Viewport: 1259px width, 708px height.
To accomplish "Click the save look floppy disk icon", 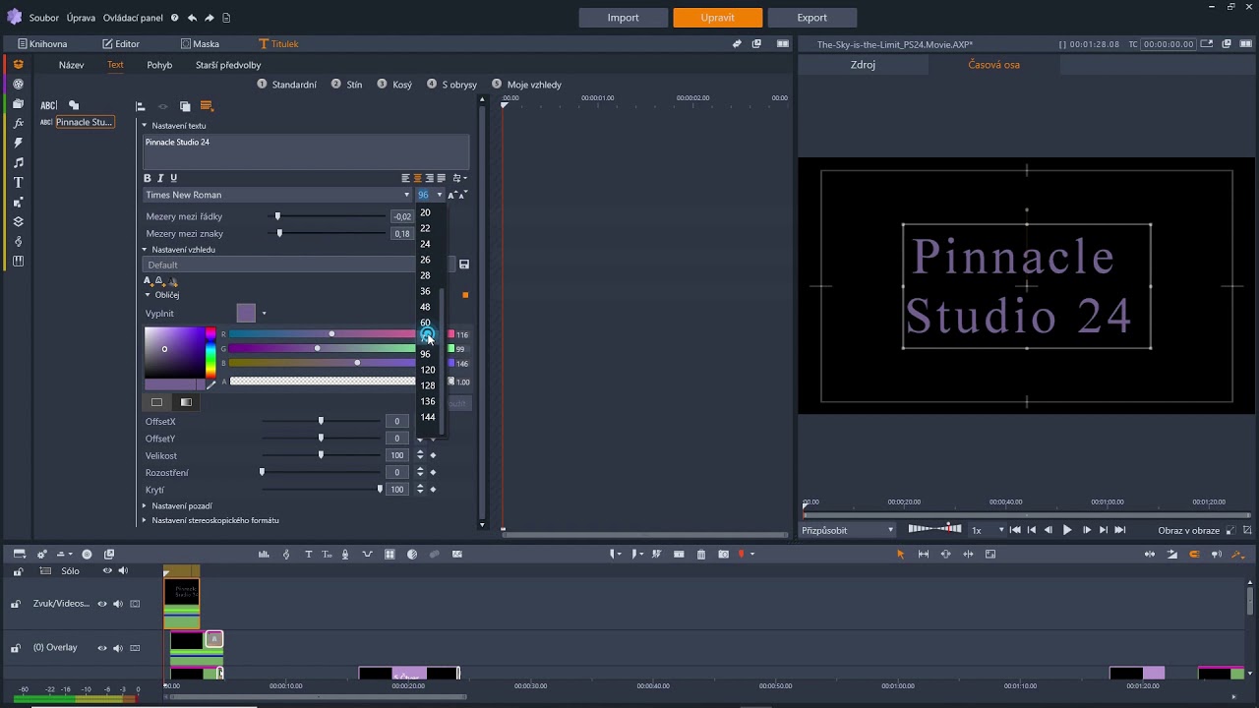I will pyautogui.click(x=464, y=265).
